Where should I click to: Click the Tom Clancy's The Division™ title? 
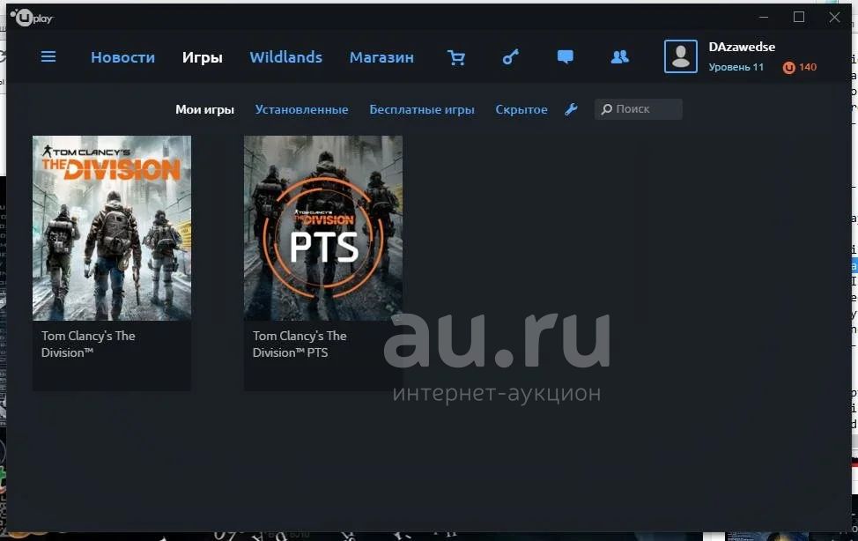pos(88,345)
